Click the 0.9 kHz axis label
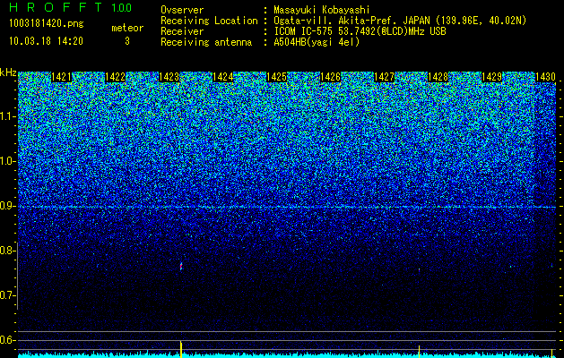 [8, 206]
